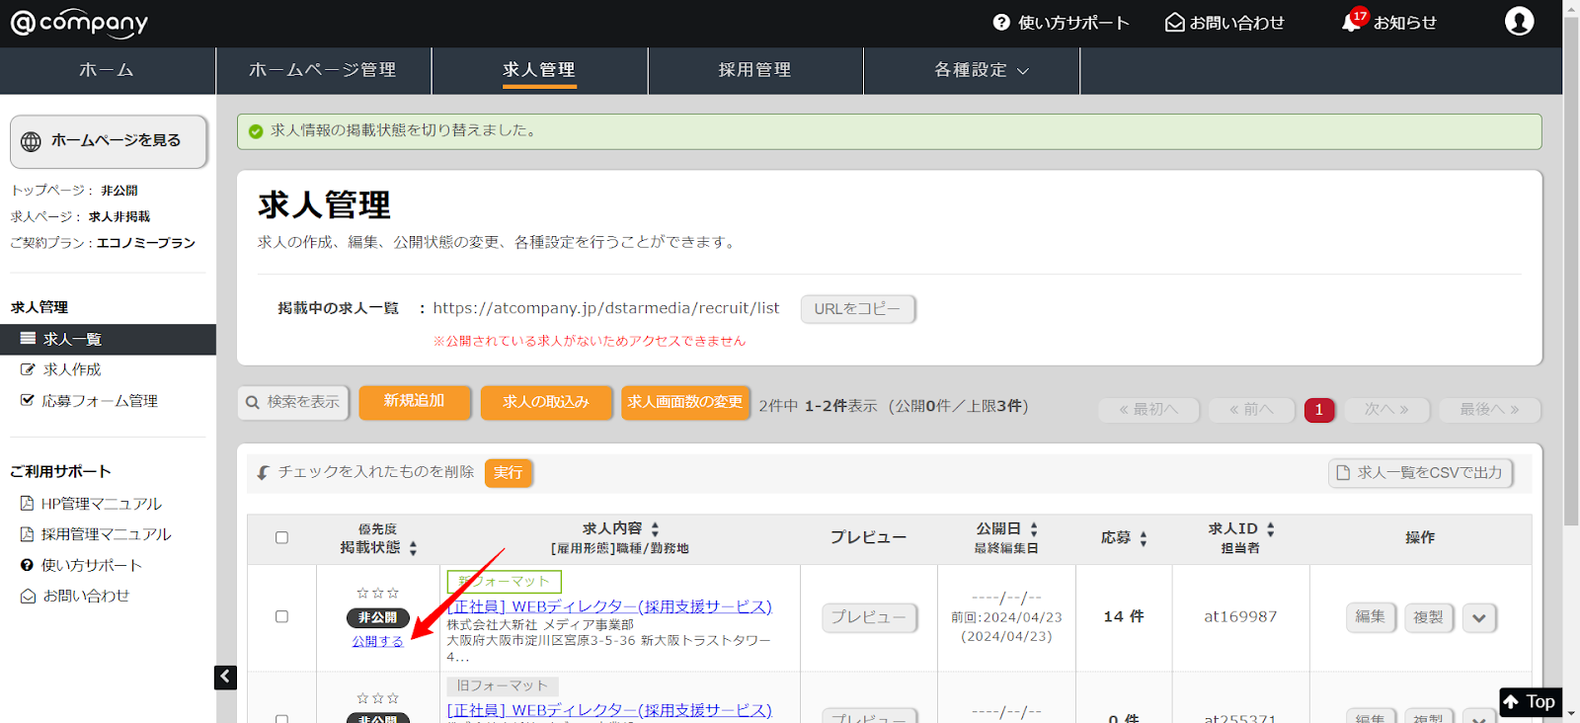The width and height of the screenshot is (1580, 723).
Task: Export list with 求人一覧をCSVで出力
Action: [x=1420, y=473]
